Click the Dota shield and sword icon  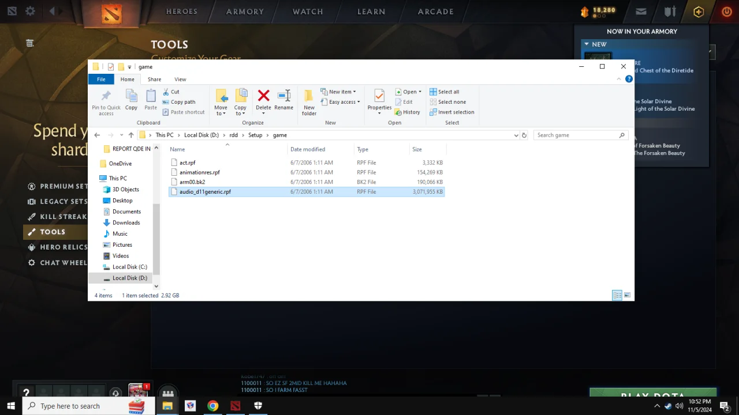pyautogui.click(x=670, y=12)
